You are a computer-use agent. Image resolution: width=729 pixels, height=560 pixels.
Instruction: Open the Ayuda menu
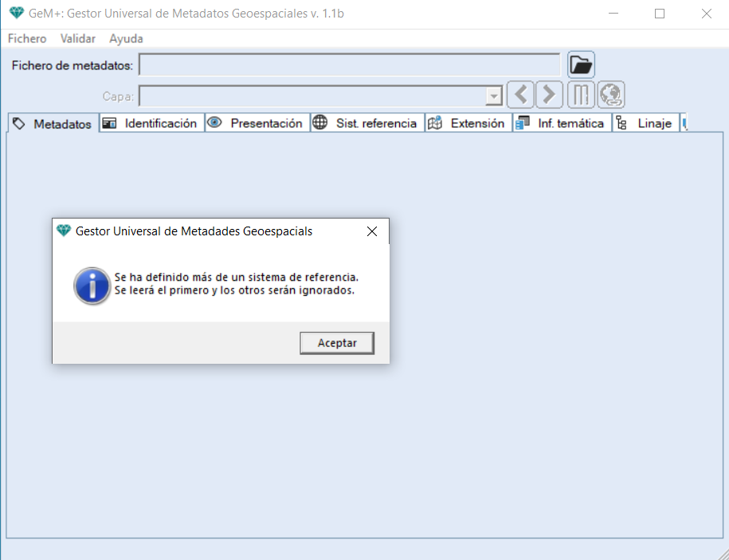(x=126, y=38)
